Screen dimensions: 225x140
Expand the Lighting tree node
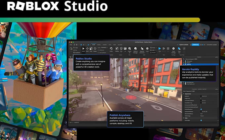184,65
